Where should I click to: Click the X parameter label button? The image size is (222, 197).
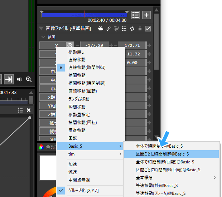(53, 45)
